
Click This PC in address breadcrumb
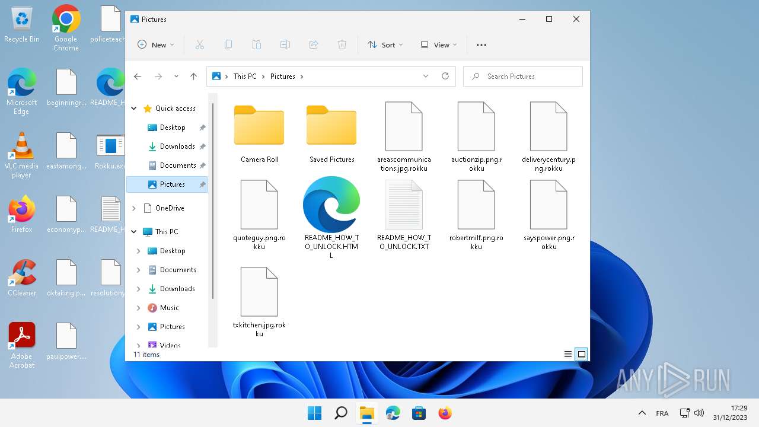[x=245, y=77]
